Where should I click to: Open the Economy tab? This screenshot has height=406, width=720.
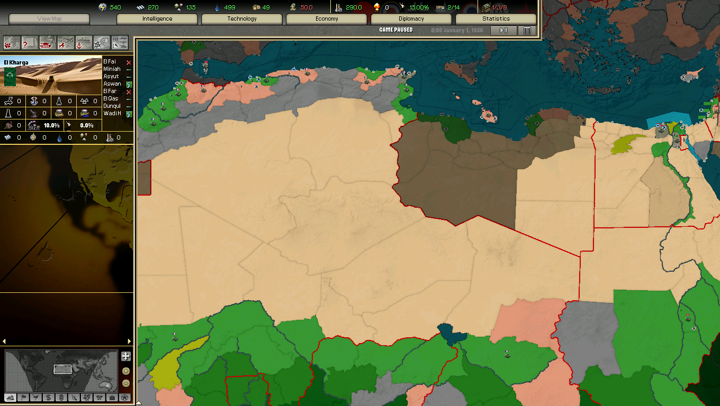tap(327, 19)
